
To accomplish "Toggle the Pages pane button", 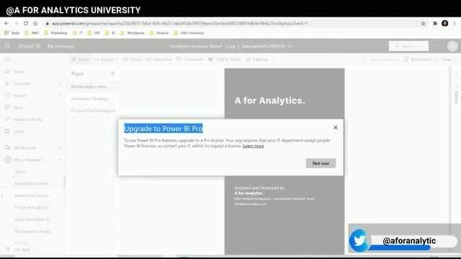I will point(80,59).
